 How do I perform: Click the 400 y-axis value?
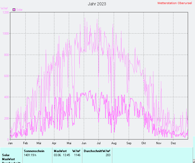[x=6, y=97]
